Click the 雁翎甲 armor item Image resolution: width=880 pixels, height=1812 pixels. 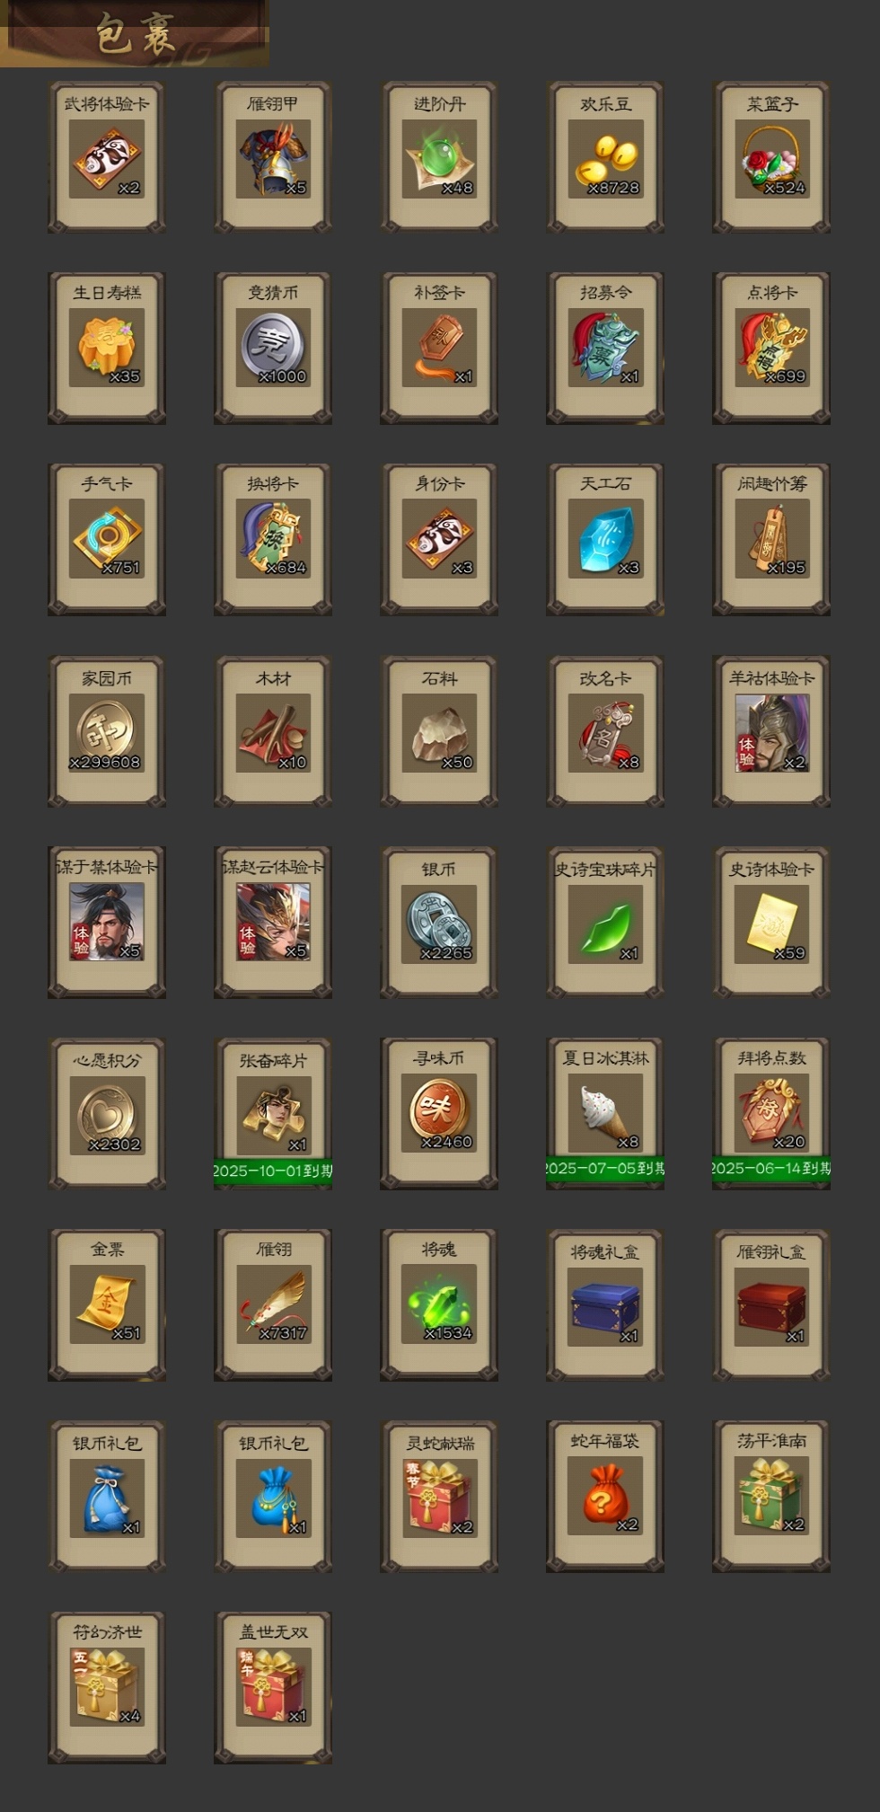coord(273,159)
